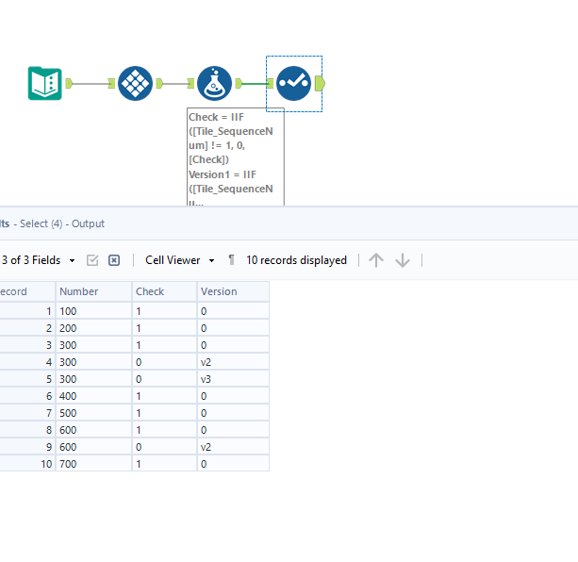
Task: Click the Text Input tool output anchor
Action: pyautogui.click(x=69, y=83)
